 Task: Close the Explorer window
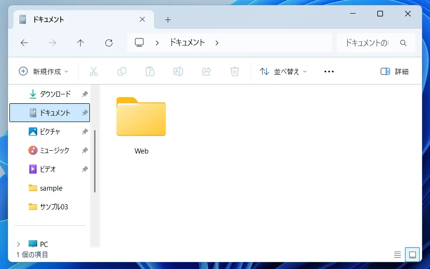click(408, 14)
